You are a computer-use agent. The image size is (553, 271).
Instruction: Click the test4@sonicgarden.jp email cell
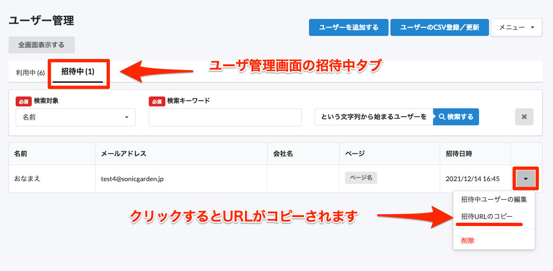pyautogui.click(x=132, y=179)
